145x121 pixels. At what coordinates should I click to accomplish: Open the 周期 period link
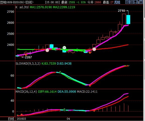[x=117, y=2]
